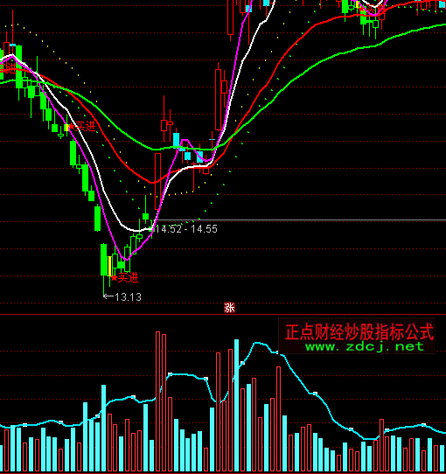
Task: Click the 正点财经炒股指标公式 watermark text
Action: (x=359, y=332)
